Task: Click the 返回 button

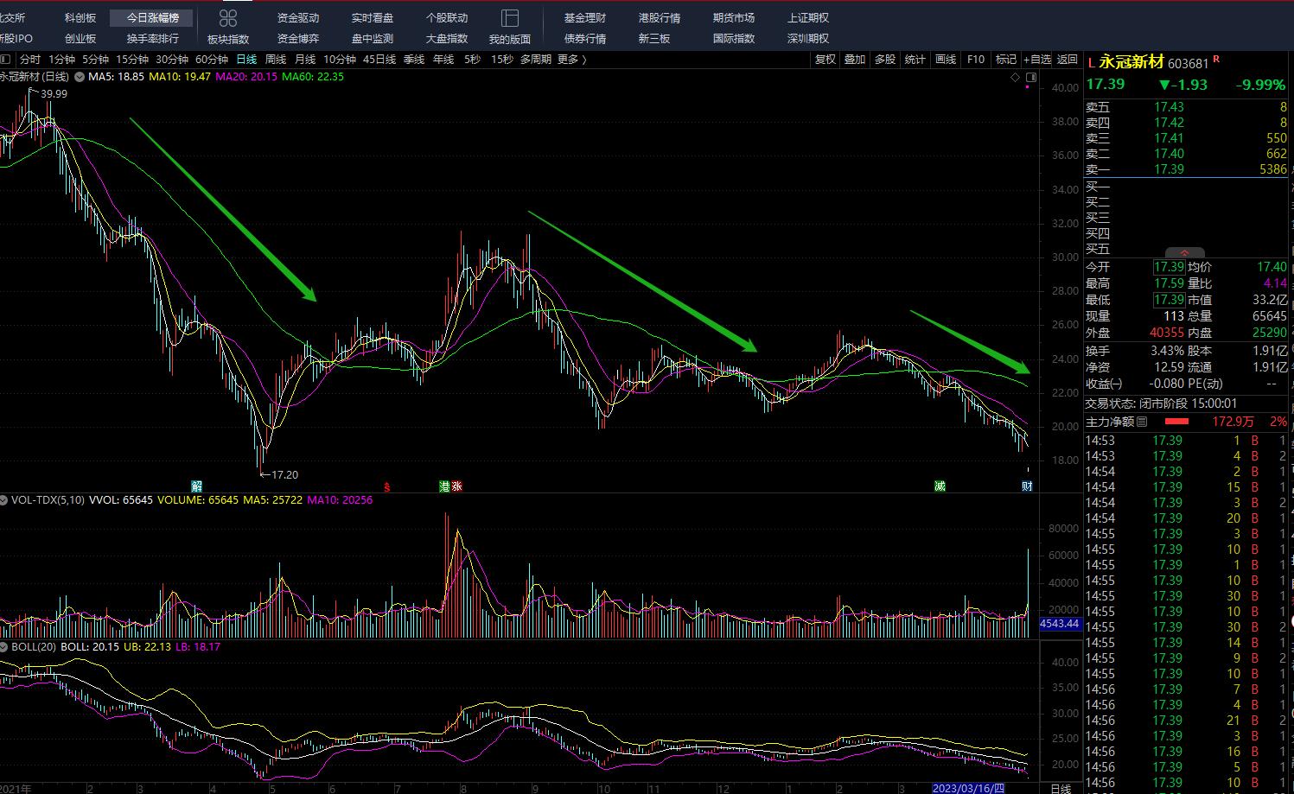Action: 1068,60
